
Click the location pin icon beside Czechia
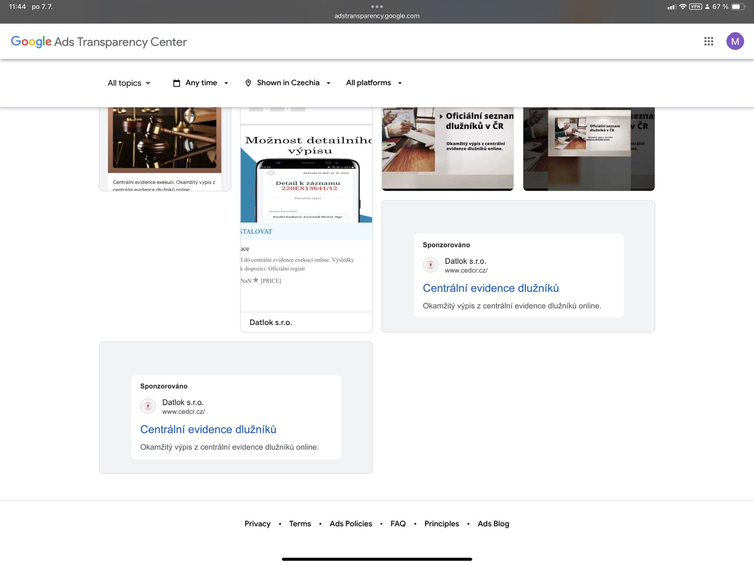coord(248,83)
